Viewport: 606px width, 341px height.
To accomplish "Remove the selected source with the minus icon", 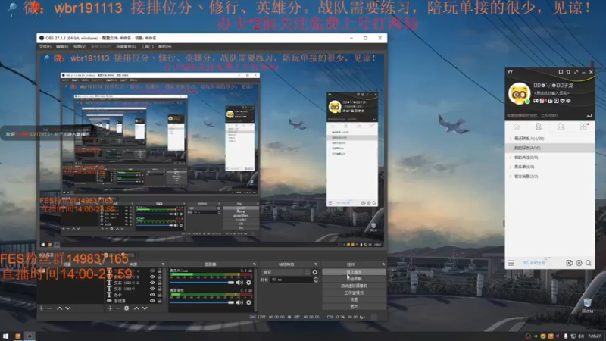I will tap(118, 308).
